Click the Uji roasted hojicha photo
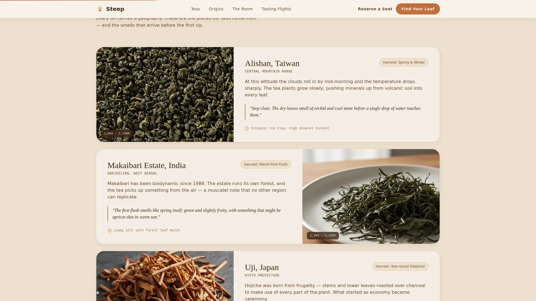536x301 pixels. tap(165, 276)
